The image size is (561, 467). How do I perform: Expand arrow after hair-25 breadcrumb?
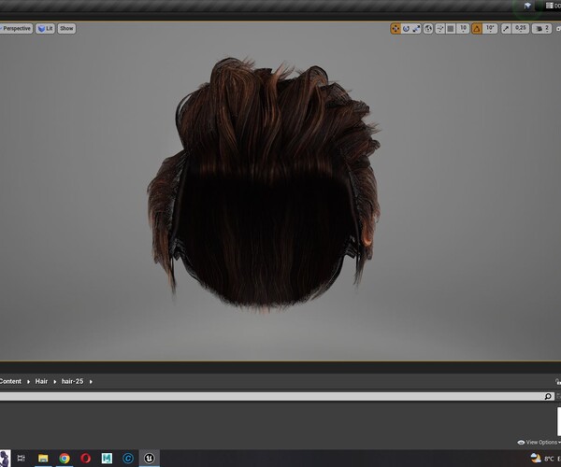[x=91, y=382]
